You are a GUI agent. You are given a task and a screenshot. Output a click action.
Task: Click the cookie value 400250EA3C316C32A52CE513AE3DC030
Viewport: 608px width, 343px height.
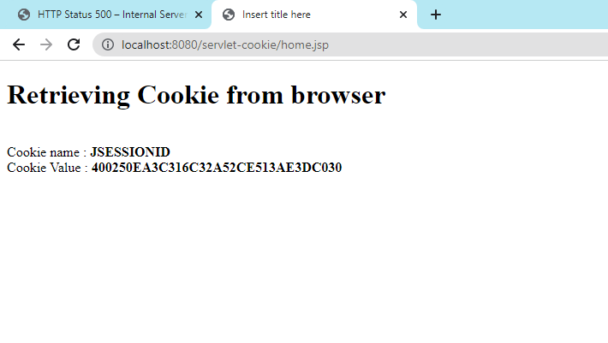(x=217, y=168)
